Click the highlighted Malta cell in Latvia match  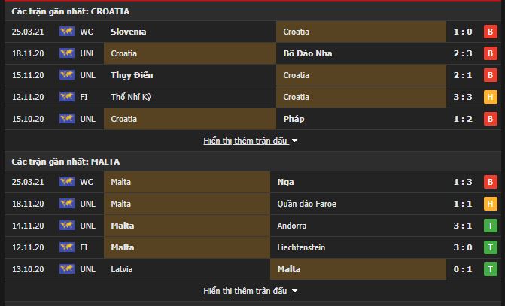358,269
